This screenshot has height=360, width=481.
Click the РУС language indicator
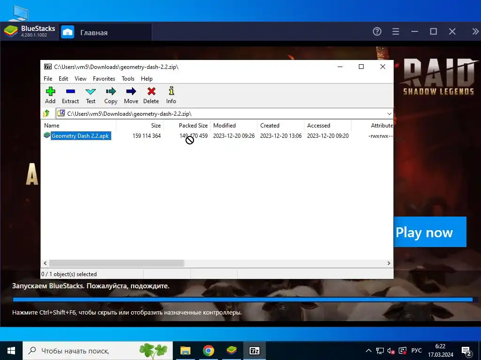point(416,351)
